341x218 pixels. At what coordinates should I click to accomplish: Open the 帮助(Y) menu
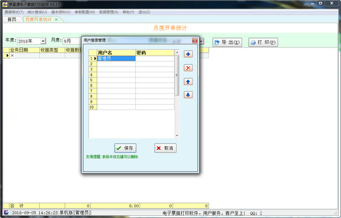(x=128, y=12)
